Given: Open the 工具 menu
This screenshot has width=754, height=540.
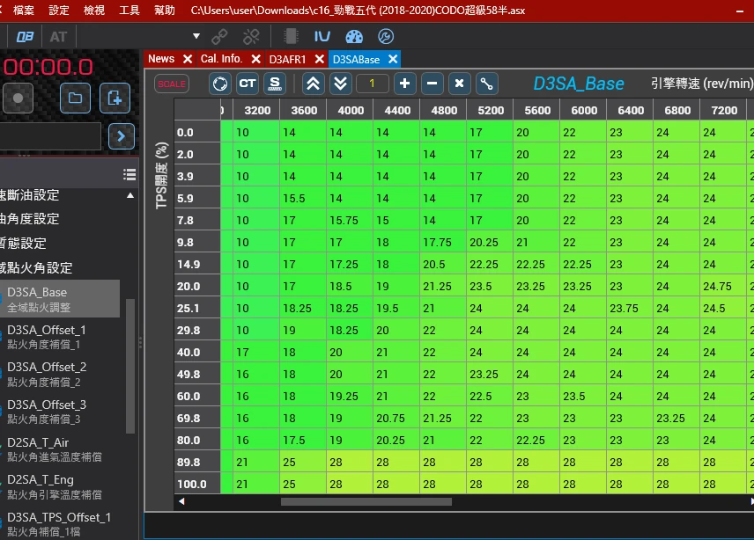Looking at the screenshot, I should 129,10.
